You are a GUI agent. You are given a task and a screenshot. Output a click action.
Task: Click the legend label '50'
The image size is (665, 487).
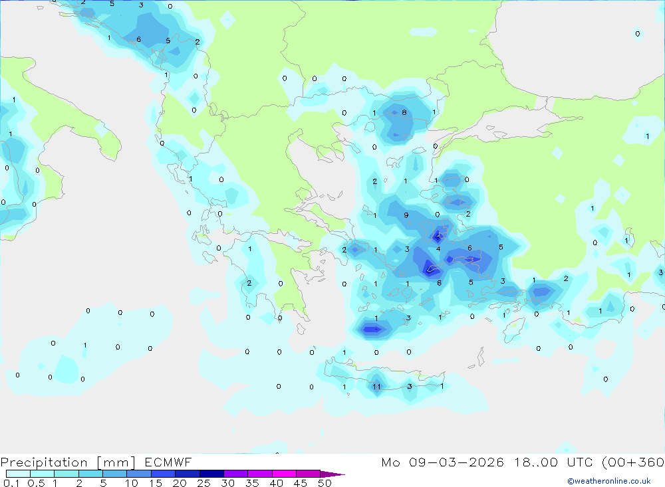[x=325, y=483]
